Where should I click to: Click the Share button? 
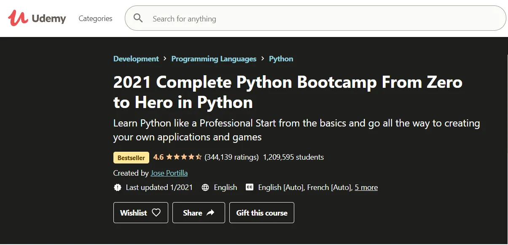click(199, 213)
